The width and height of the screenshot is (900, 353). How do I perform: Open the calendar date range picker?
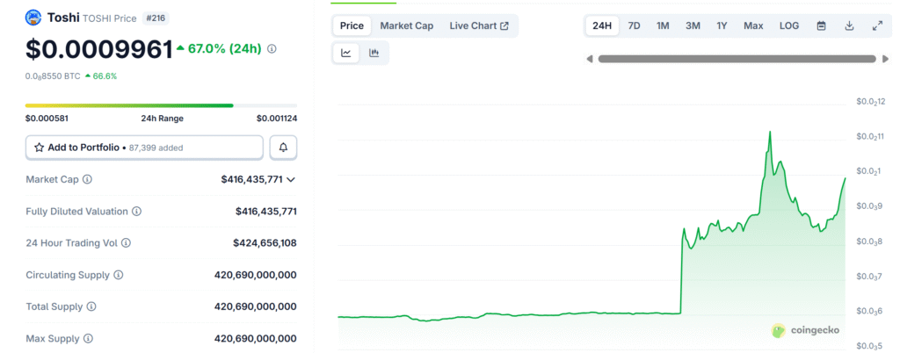(821, 26)
